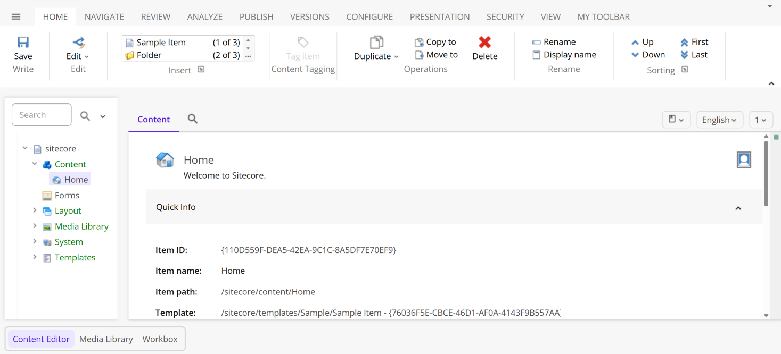Open more insert options ellipsis
The image size is (781, 354).
coord(248,56)
